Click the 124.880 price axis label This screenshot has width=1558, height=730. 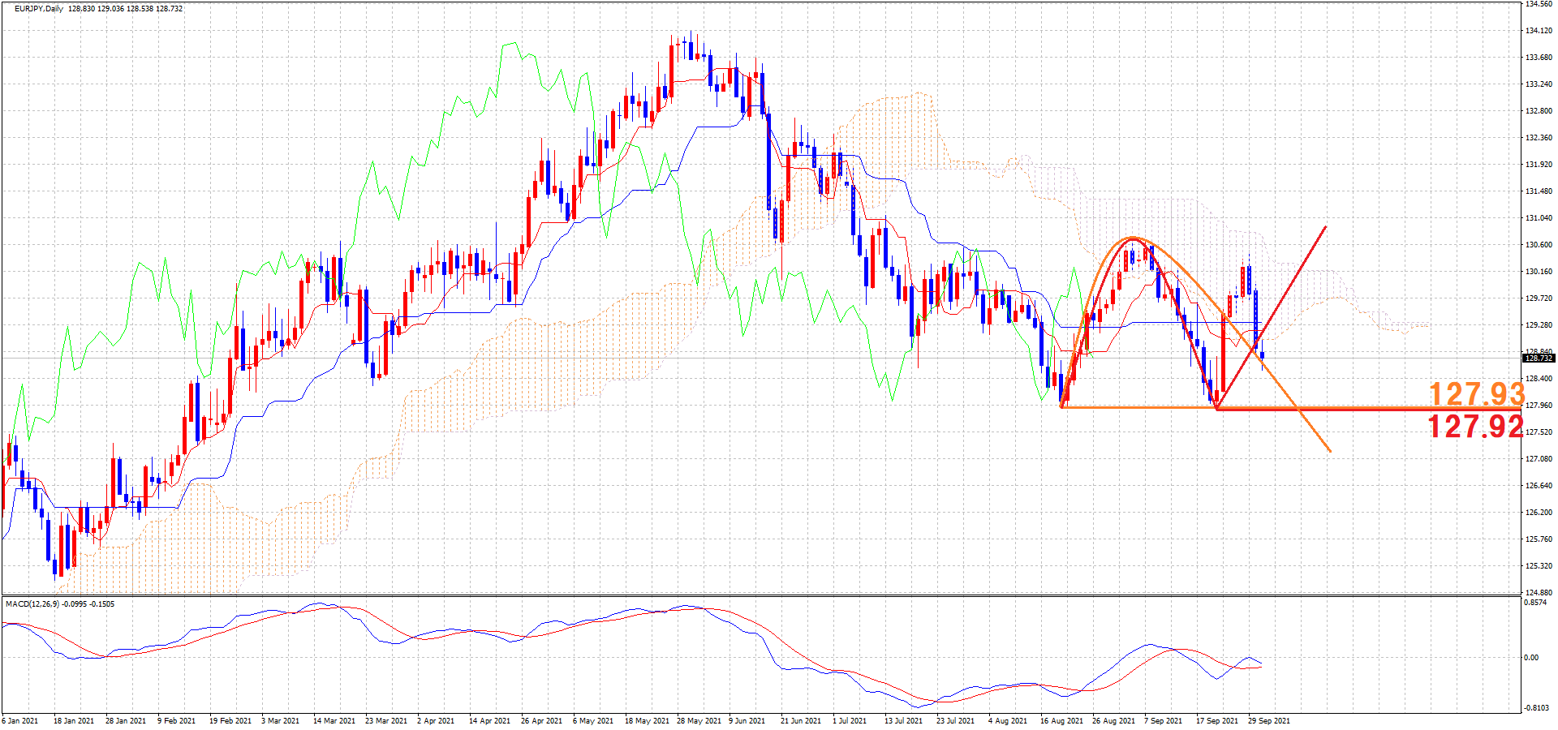1539,592
